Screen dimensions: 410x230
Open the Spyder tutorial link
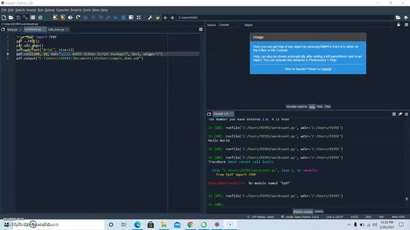click(326, 69)
